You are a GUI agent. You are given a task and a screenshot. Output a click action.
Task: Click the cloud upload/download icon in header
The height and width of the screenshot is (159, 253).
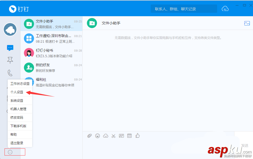(x=225, y=9)
